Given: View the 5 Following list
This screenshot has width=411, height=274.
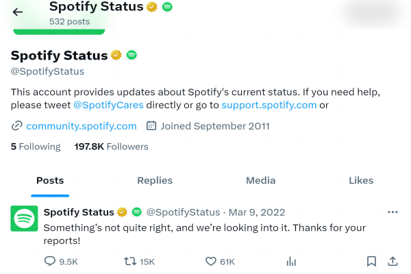Looking at the screenshot, I should coord(36,147).
